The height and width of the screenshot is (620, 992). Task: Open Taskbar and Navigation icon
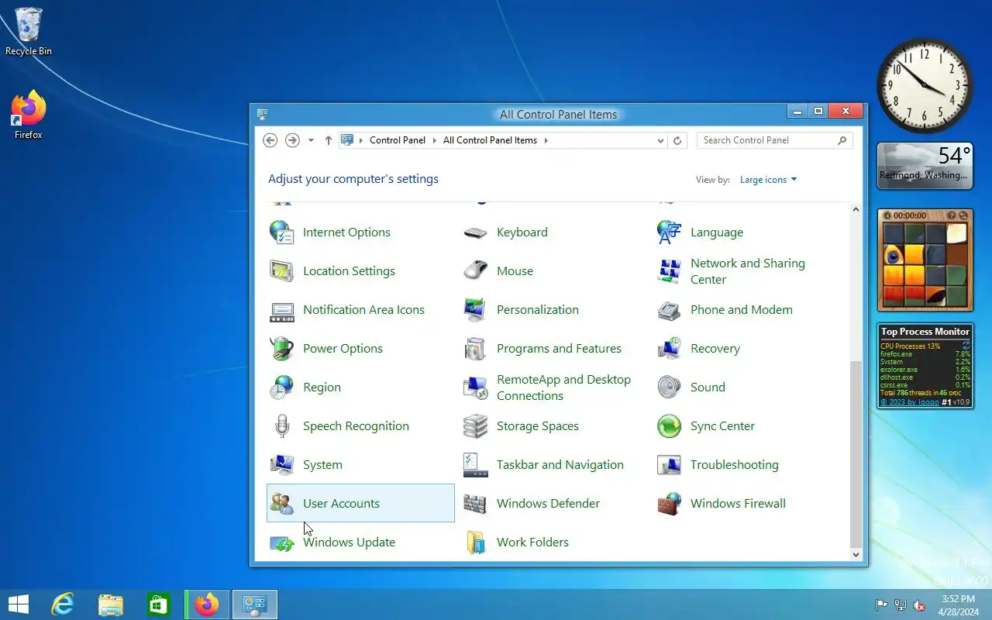(475, 465)
